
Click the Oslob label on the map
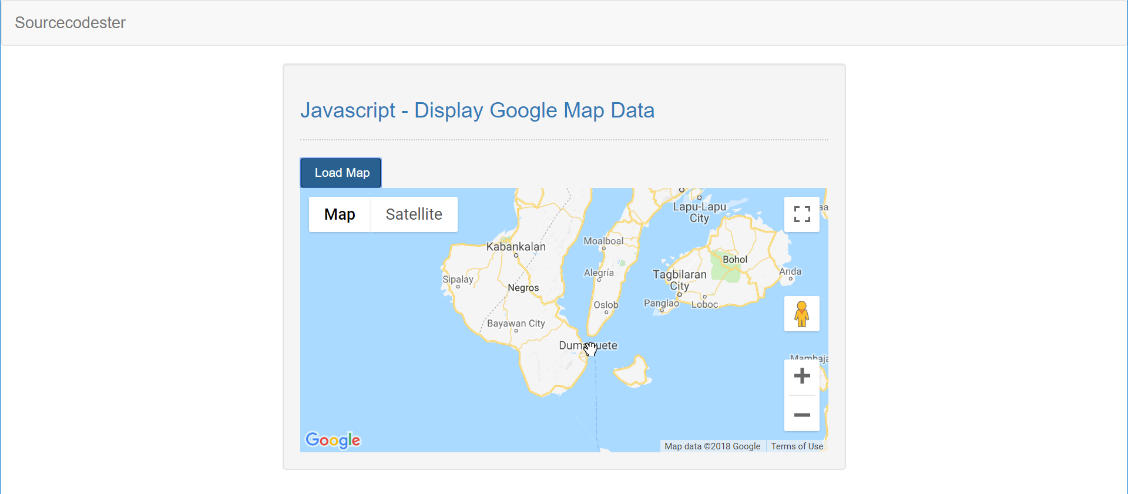pos(606,305)
